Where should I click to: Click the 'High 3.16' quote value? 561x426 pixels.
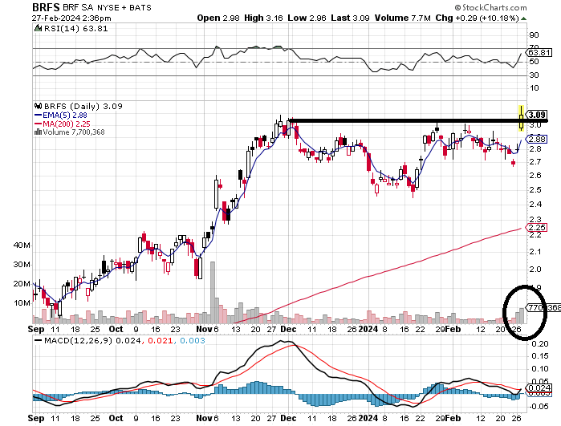point(263,18)
